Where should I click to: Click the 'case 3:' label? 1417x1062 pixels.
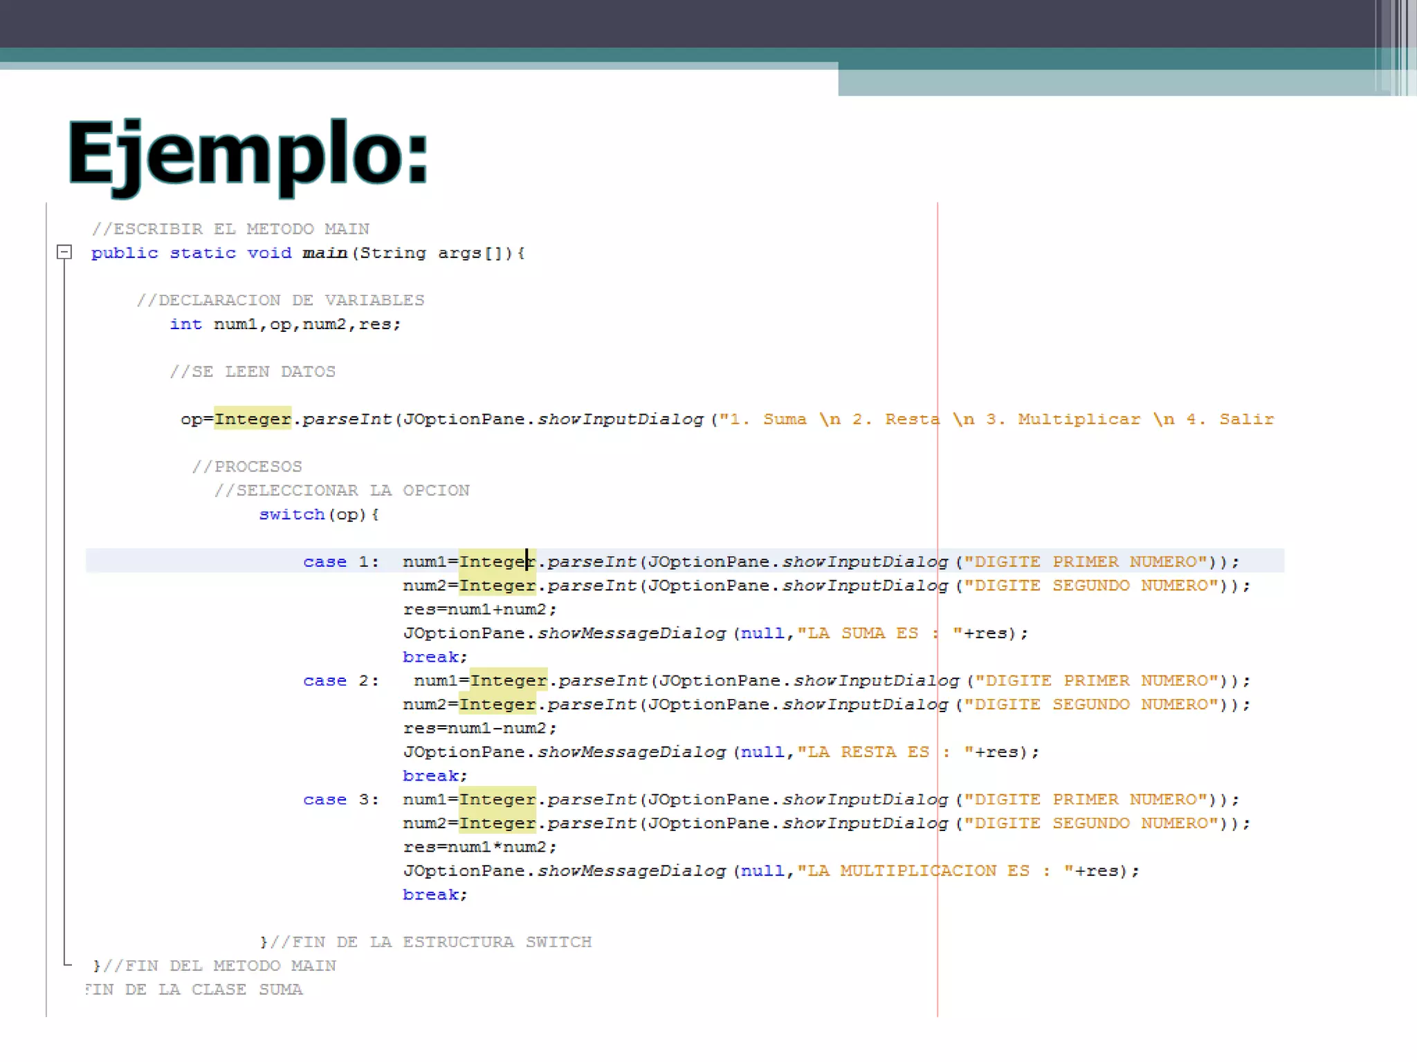pos(340,799)
